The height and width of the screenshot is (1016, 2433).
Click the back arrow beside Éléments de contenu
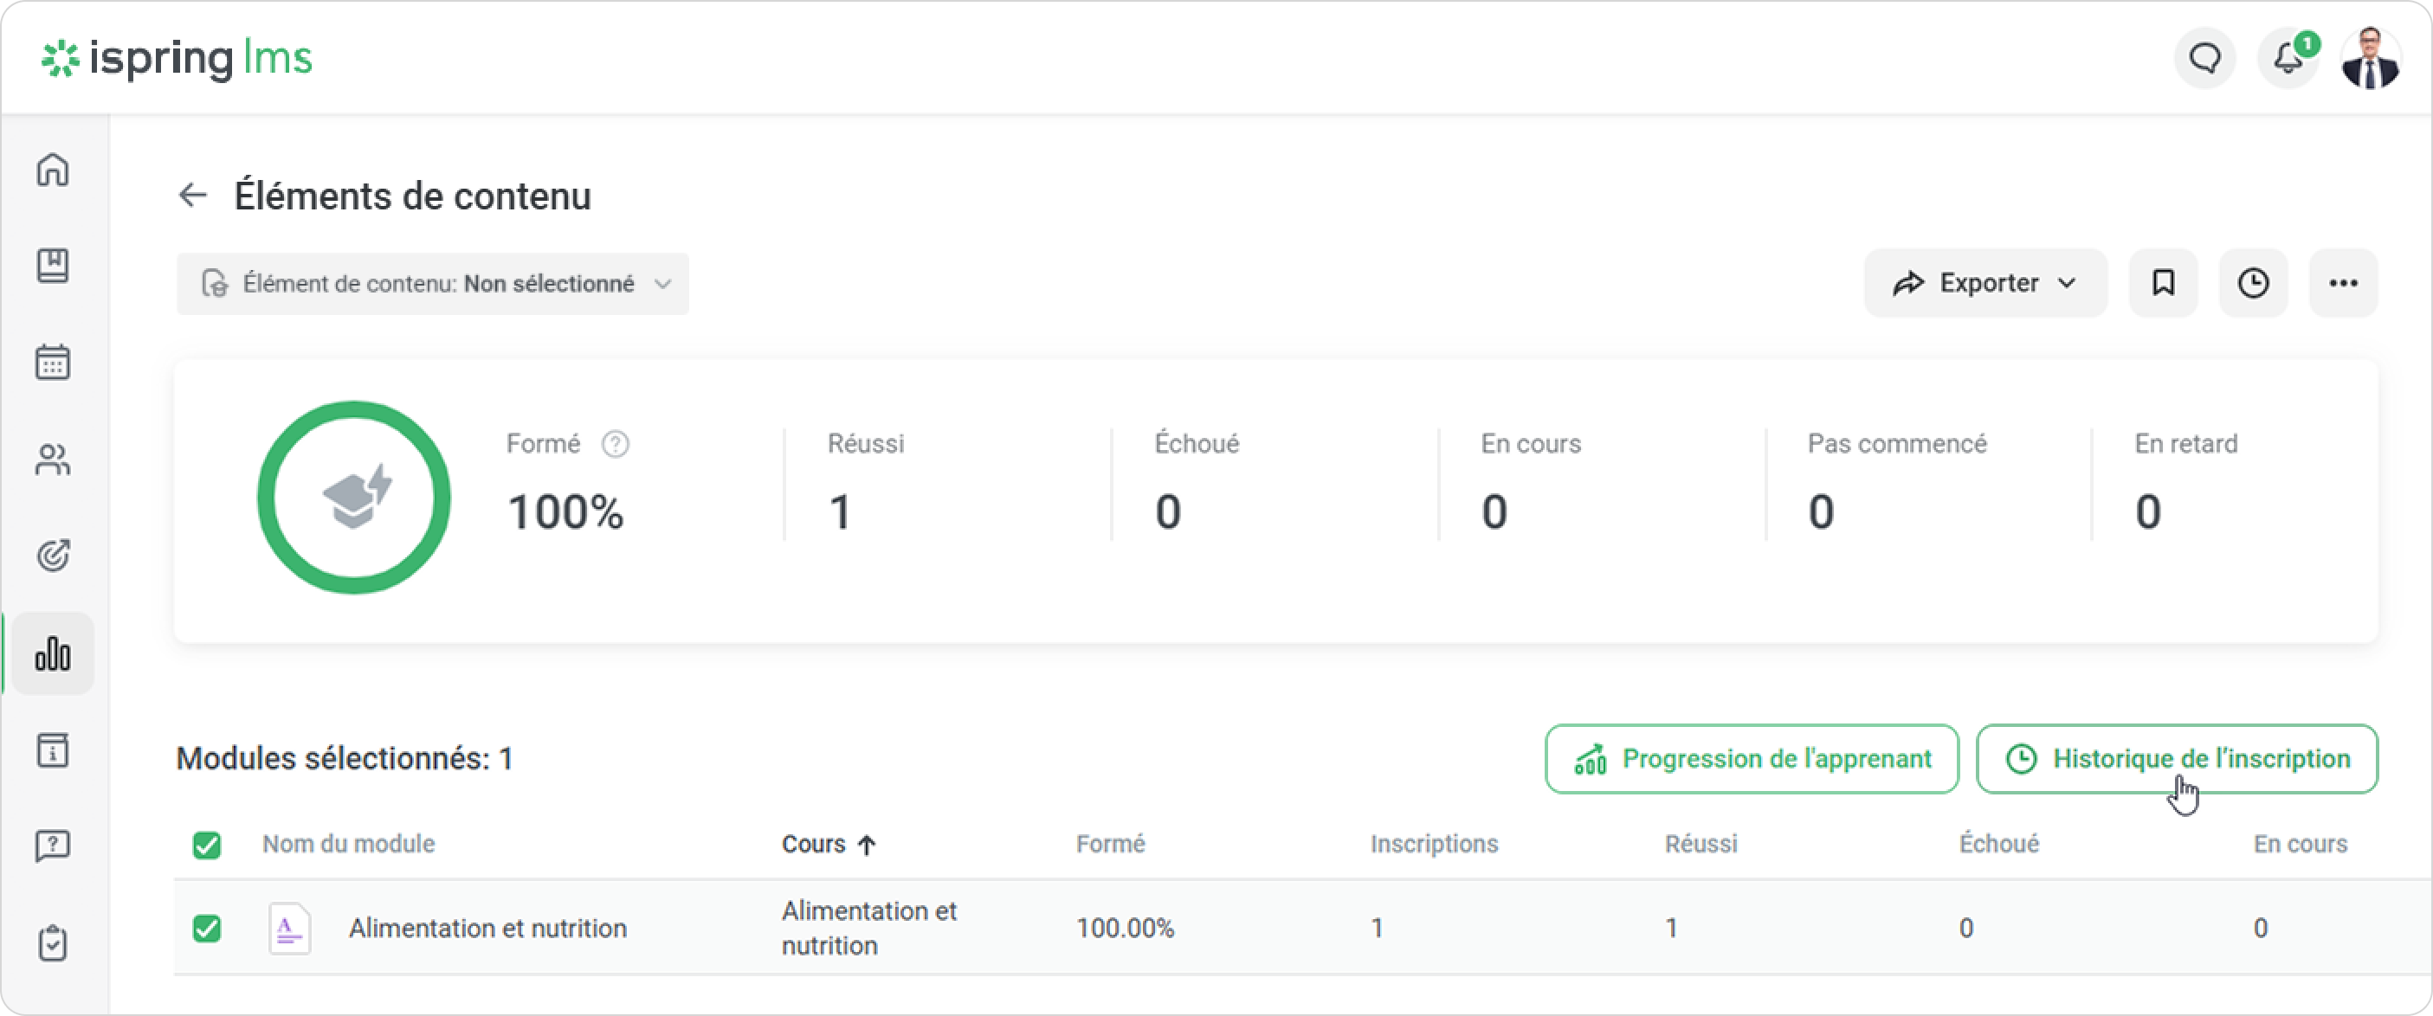coord(193,196)
